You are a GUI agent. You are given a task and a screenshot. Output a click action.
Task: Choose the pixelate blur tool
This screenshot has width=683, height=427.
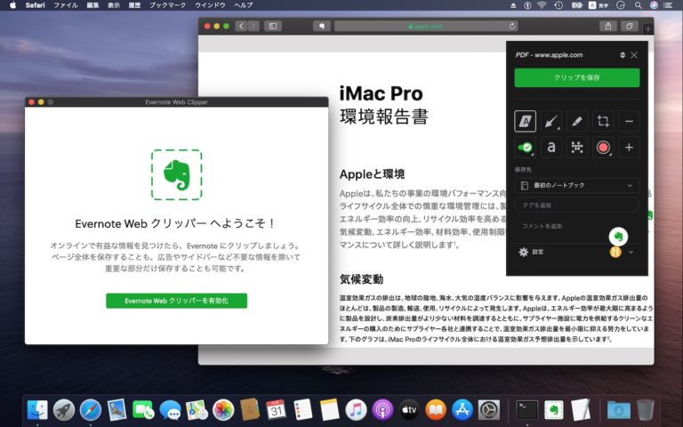pyautogui.click(x=577, y=148)
